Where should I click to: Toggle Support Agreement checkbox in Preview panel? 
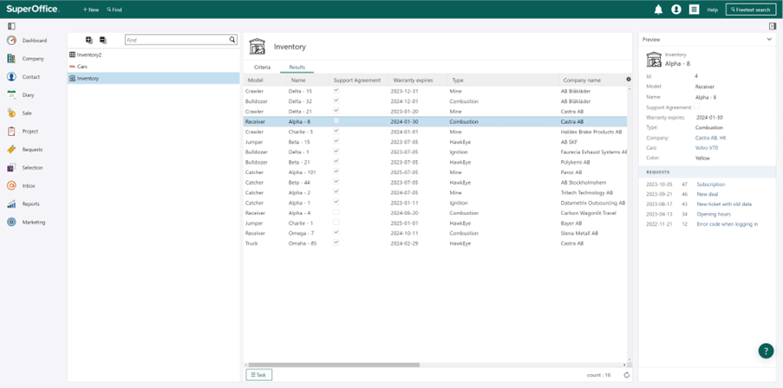(696, 107)
